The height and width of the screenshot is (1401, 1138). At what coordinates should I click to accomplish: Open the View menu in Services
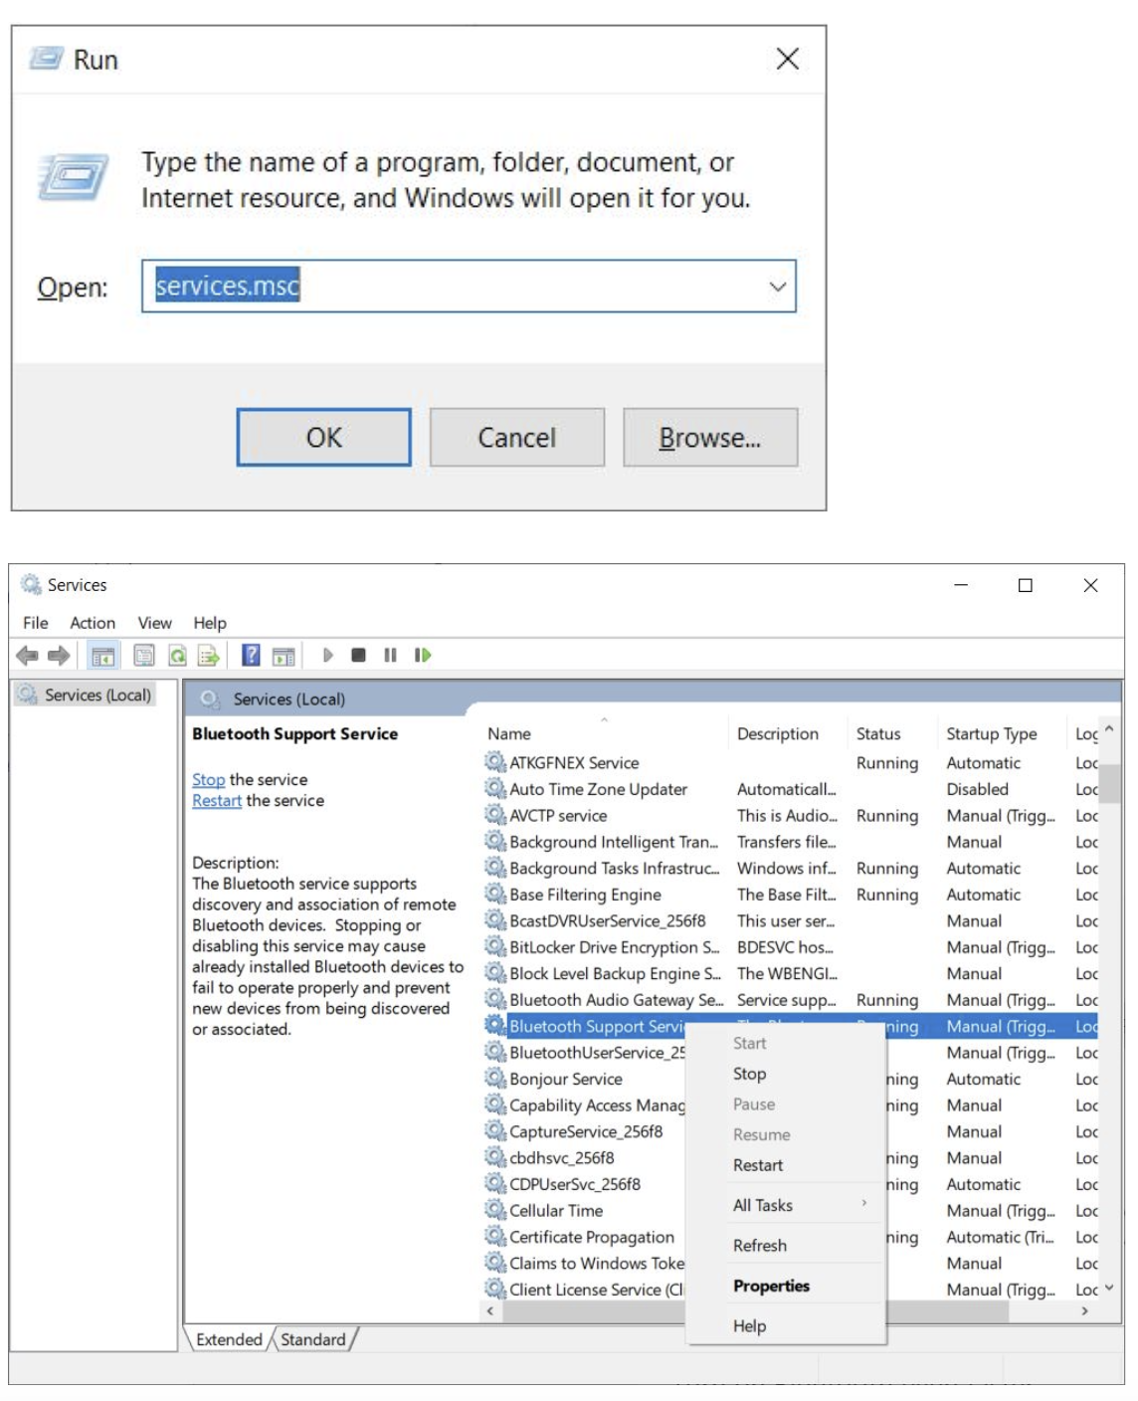point(154,623)
